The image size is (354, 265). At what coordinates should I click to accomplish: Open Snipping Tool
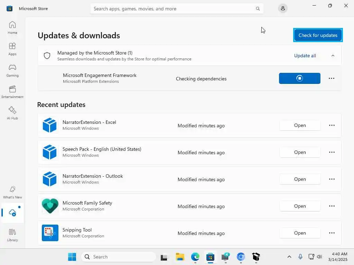[x=300, y=233]
